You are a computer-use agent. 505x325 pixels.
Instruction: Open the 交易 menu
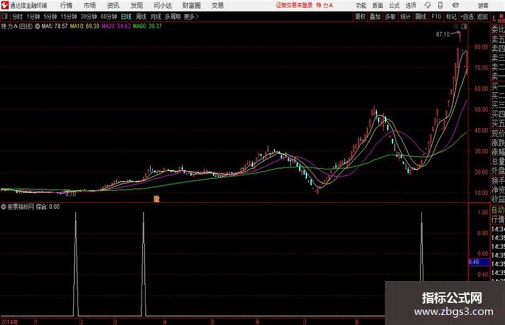click(x=217, y=5)
